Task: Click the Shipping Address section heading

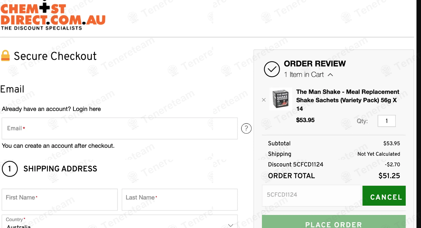Action: click(x=60, y=169)
